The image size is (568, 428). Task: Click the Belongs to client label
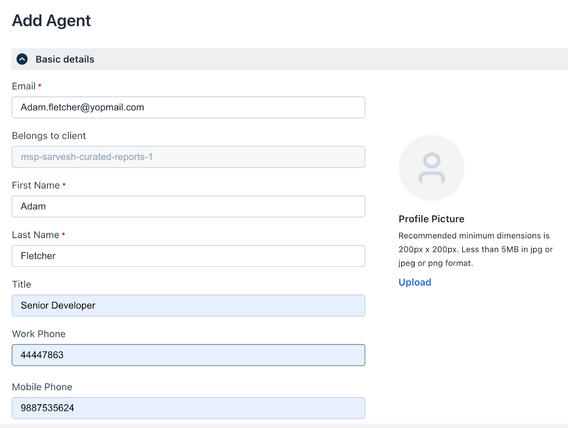pyautogui.click(x=49, y=136)
